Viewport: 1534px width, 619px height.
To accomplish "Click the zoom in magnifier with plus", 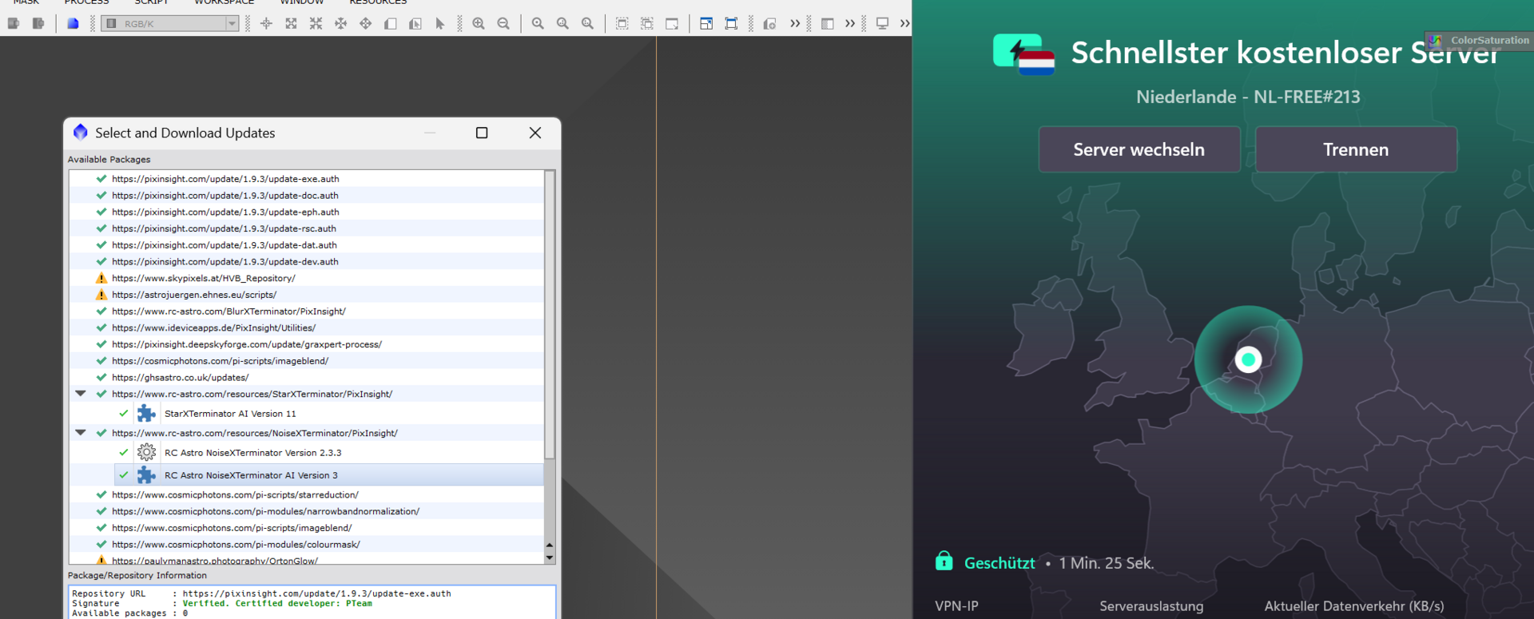I will click(x=479, y=23).
